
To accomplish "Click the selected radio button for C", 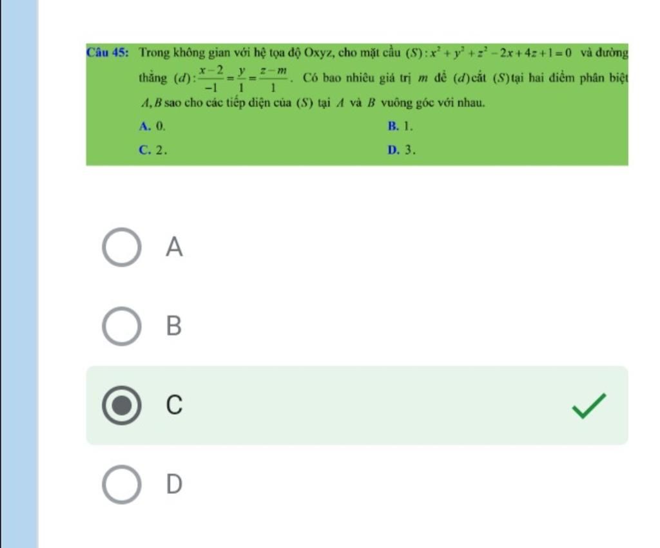I will (121, 405).
